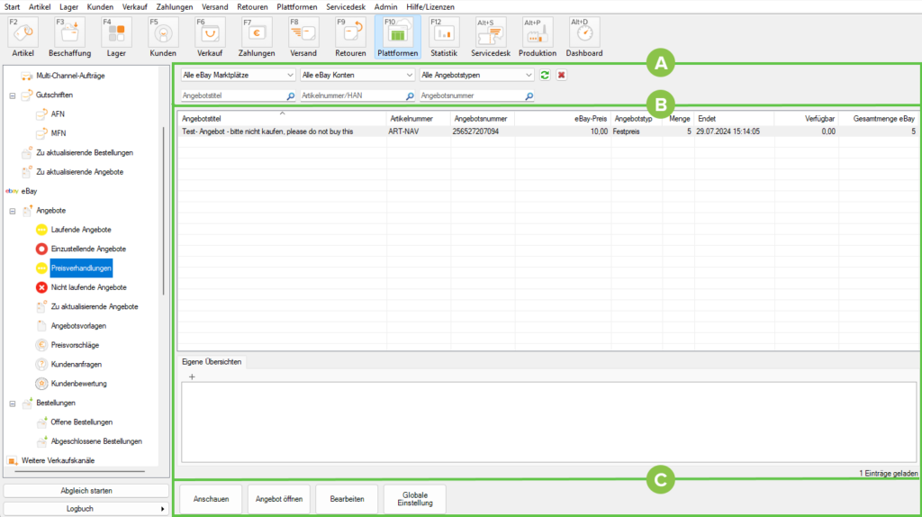This screenshot has height=517, width=922.
Task: Open the Admin menu
Action: [x=385, y=6]
